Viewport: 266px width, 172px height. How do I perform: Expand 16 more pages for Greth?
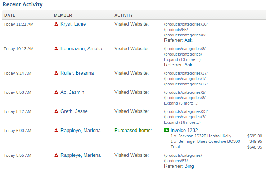point(182,122)
